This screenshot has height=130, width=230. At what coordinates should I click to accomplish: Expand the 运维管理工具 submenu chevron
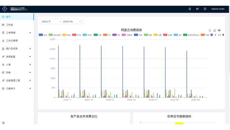30,80
